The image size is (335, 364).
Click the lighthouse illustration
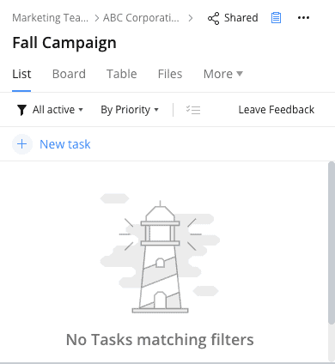tap(160, 256)
